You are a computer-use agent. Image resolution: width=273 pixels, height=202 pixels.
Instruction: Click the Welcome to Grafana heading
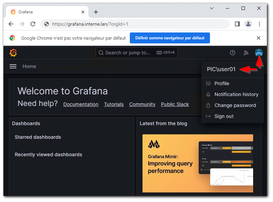63,91
